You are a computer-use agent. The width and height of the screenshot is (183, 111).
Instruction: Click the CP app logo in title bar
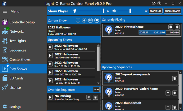[4, 3]
